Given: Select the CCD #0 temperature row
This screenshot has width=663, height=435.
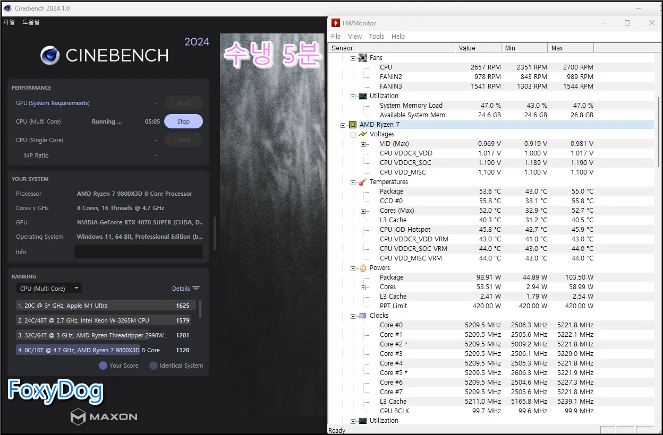Looking at the screenshot, I should pos(491,201).
